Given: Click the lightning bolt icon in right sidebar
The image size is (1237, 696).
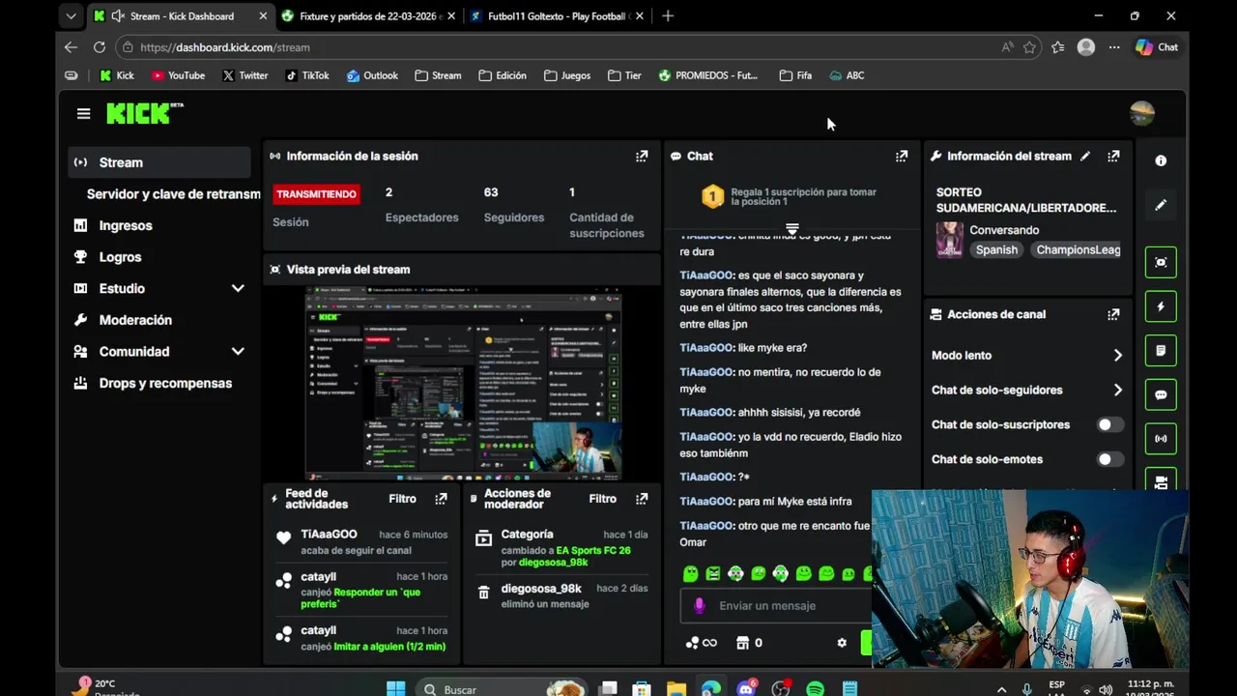Looking at the screenshot, I should click(1161, 306).
